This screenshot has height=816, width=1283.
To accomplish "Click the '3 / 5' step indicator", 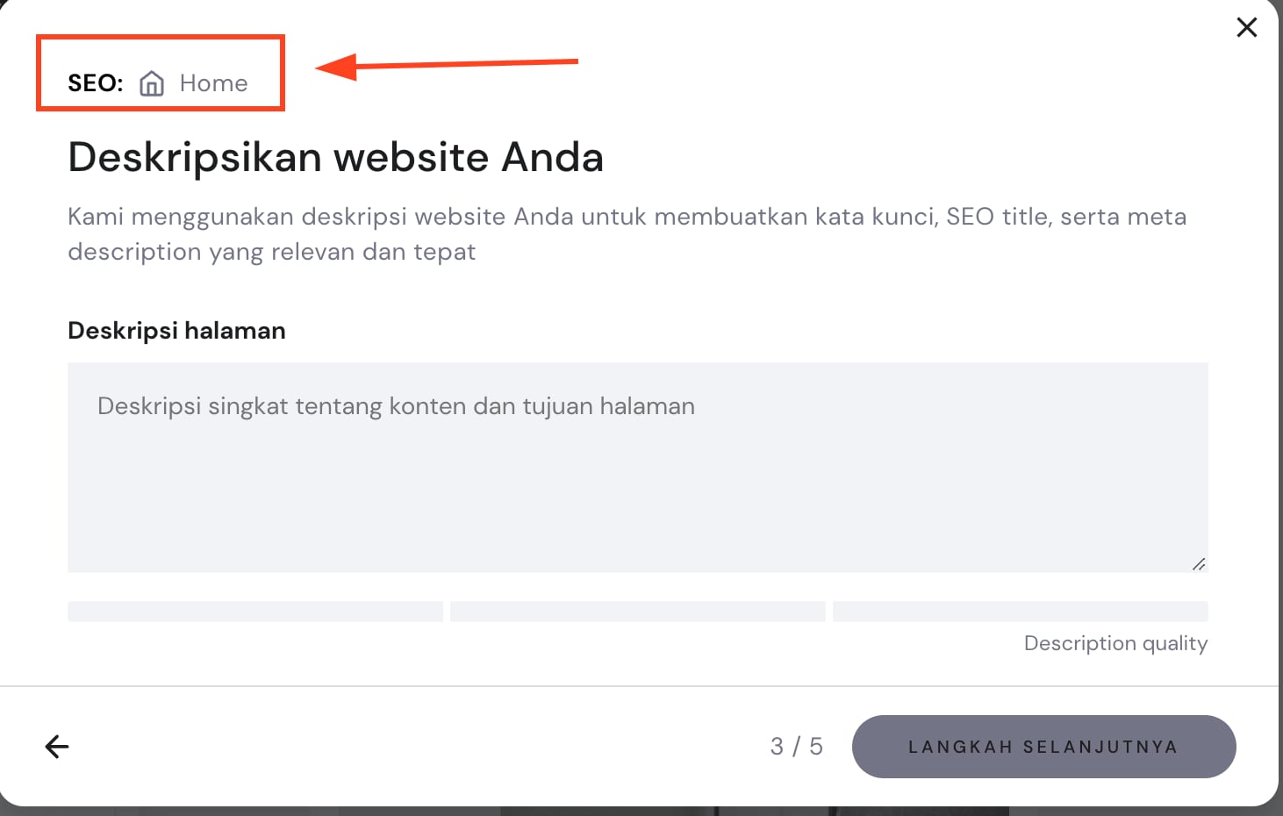I will tap(796, 747).
